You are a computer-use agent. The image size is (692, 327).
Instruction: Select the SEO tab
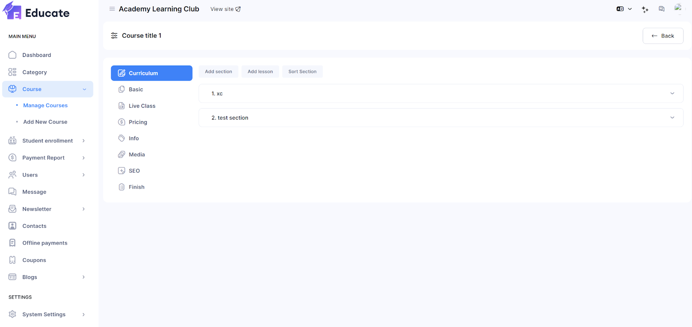click(134, 171)
